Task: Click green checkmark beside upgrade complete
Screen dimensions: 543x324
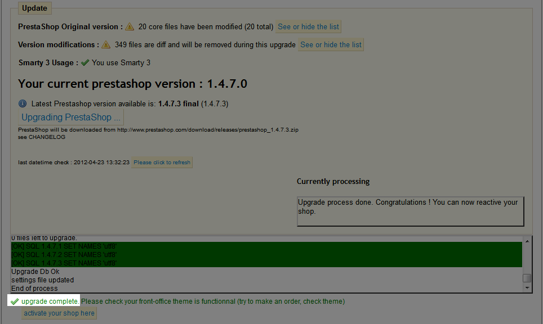Action: click(x=15, y=301)
